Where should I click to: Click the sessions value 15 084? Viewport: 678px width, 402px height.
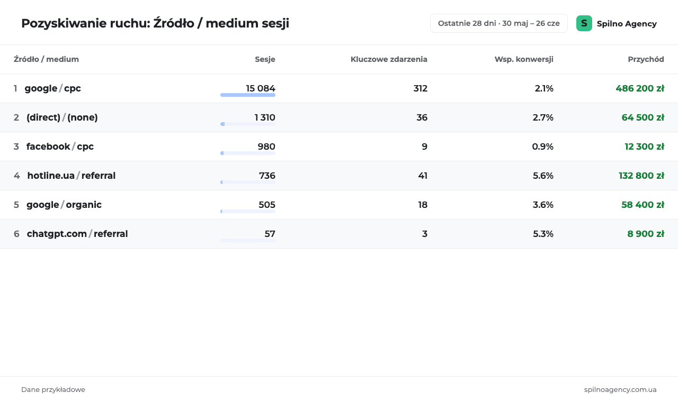[261, 88]
